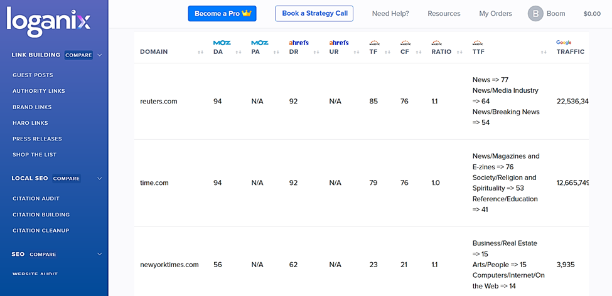Open Press Releases in sidebar
612x296 pixels.
point(37,139)
